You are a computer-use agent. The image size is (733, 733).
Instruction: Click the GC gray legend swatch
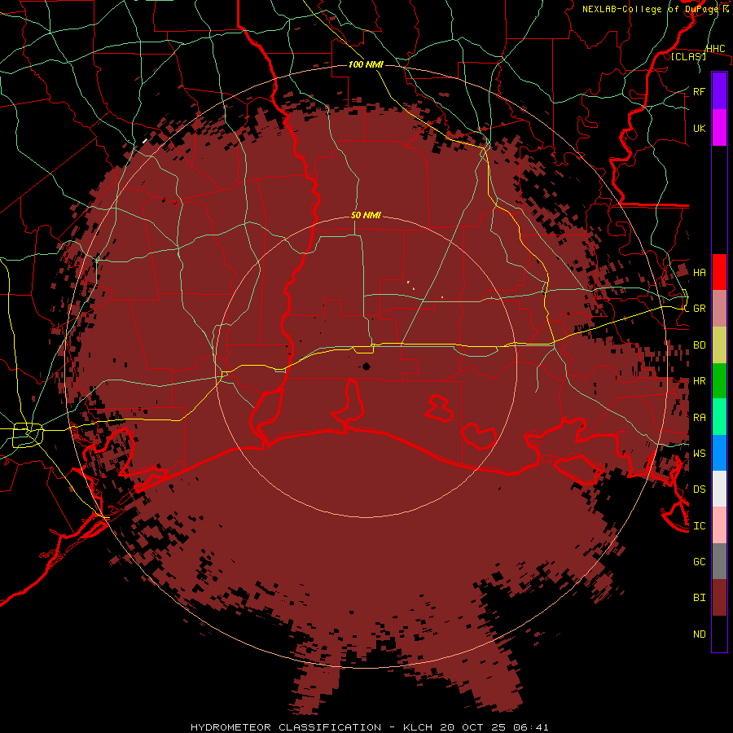(719, 561)
